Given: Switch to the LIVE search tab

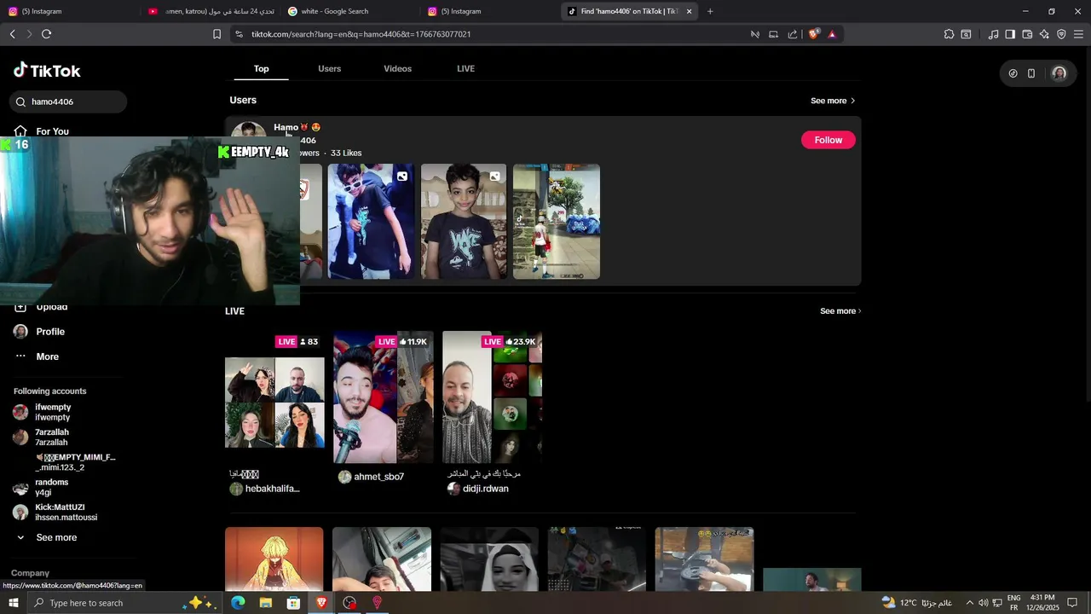Looking at the screenshot, I should point(465,68).
